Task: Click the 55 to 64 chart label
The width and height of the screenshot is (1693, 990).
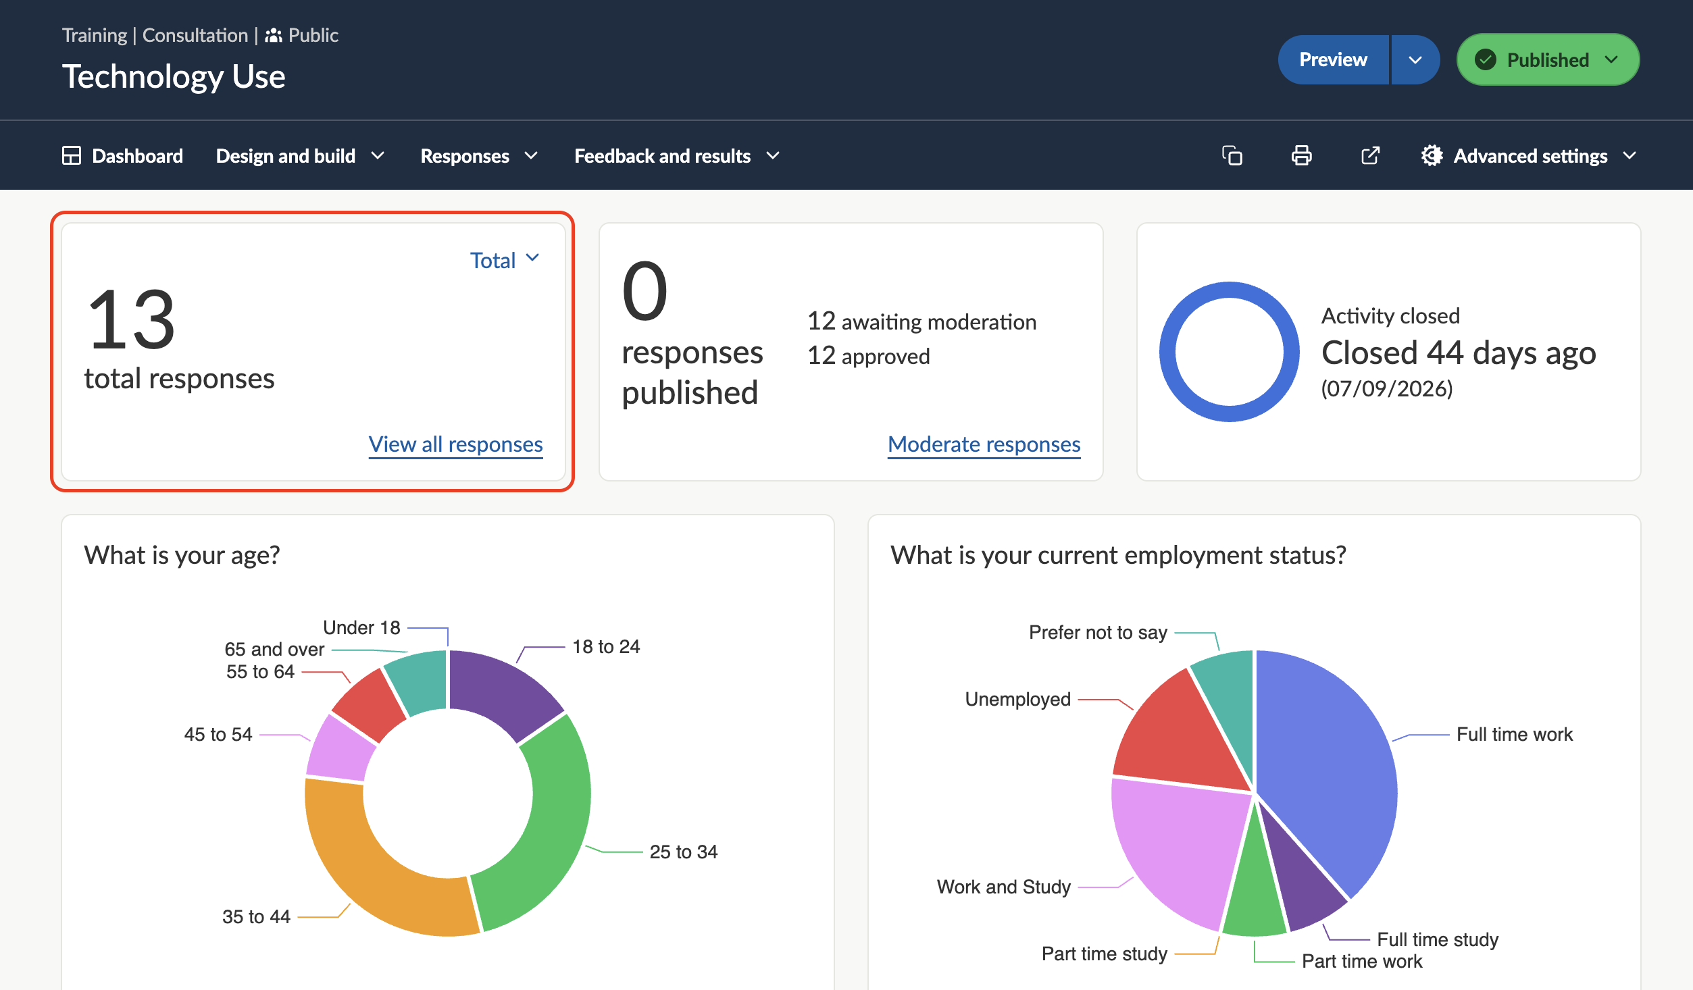Action: point(260,671)
